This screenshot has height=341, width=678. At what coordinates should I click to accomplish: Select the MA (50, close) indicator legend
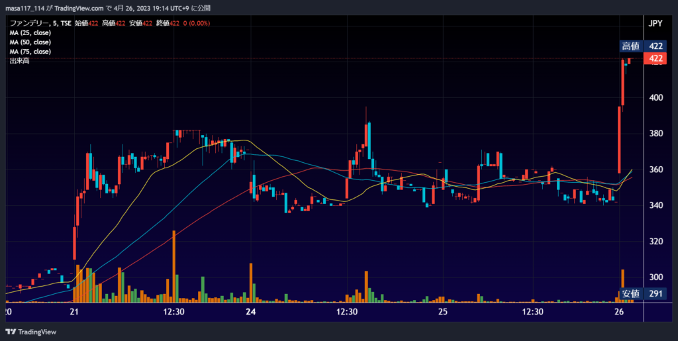pos(30,42)
